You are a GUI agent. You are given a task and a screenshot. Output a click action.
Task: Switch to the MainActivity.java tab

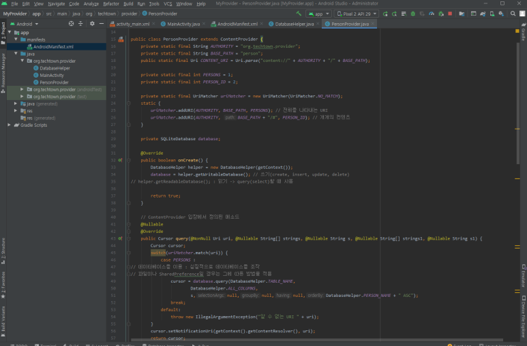[183, 24]
